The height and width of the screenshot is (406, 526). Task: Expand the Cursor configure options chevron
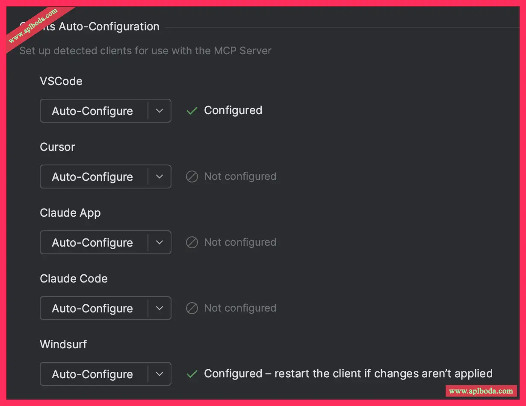[160, 177]
